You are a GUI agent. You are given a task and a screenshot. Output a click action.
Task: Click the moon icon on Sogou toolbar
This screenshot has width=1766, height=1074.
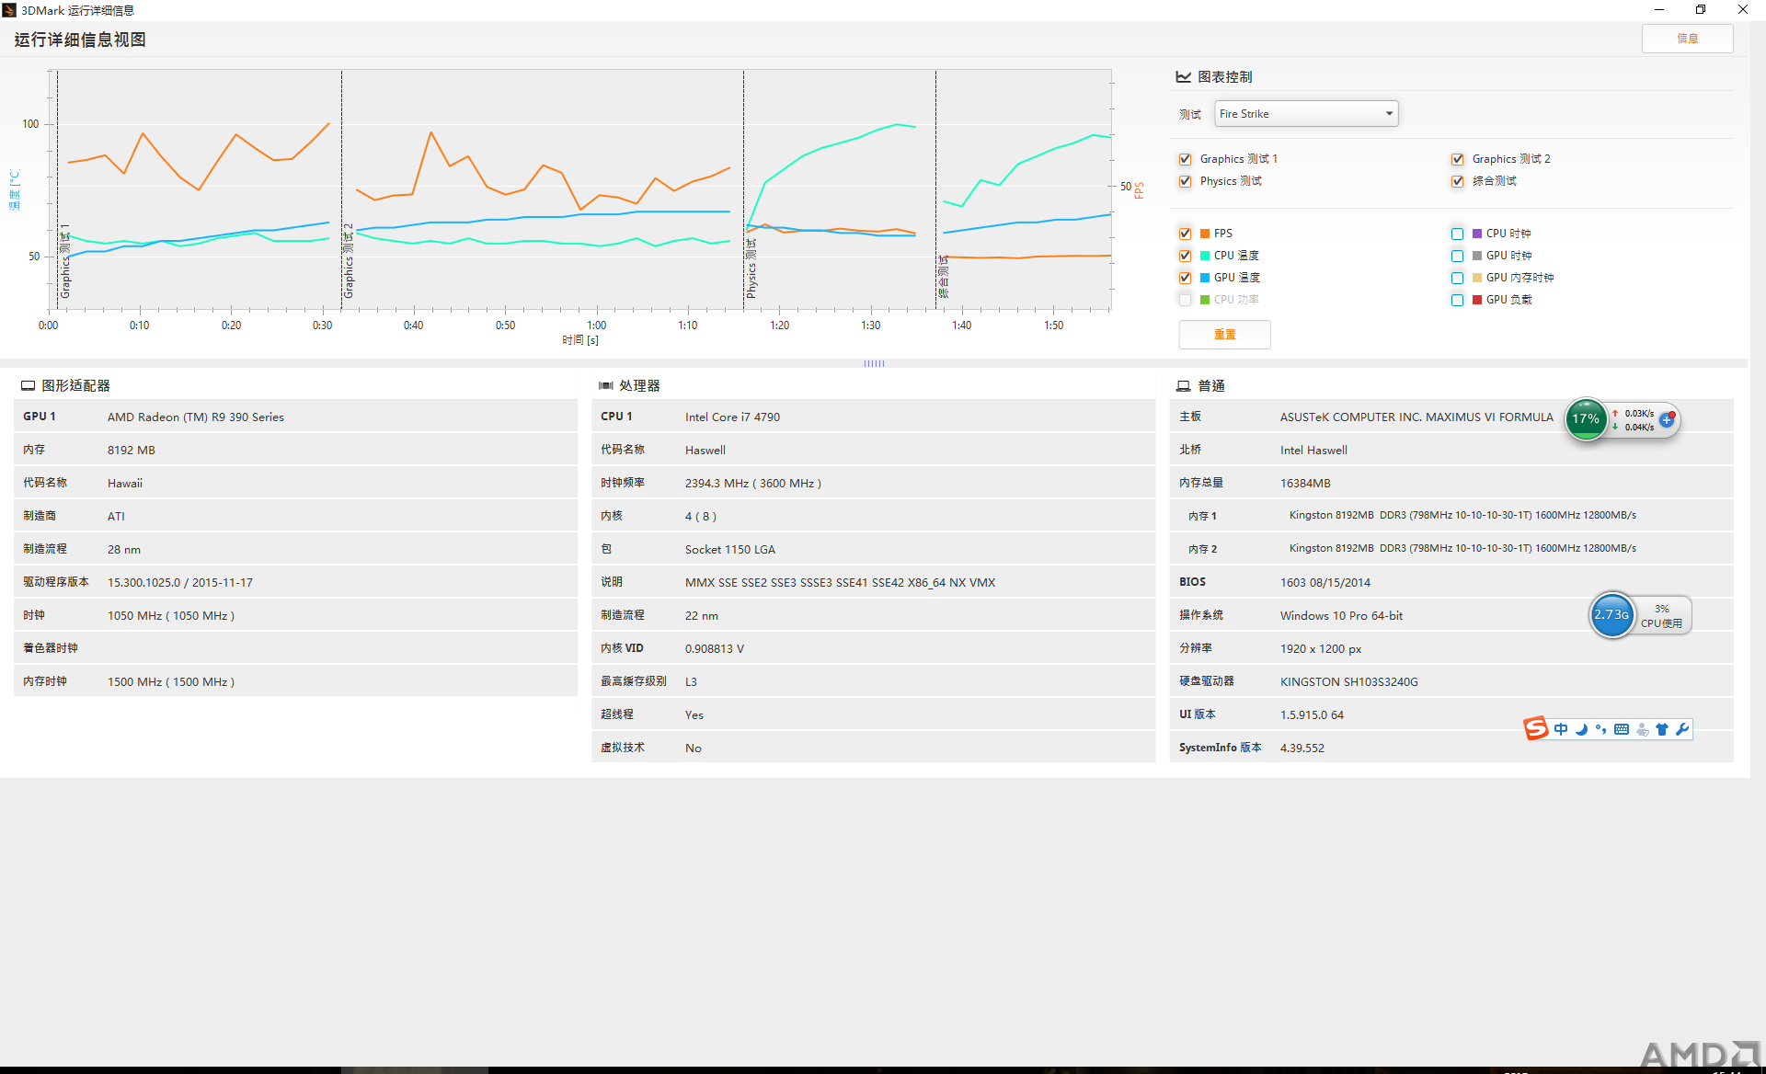(x=1581, y=729)
